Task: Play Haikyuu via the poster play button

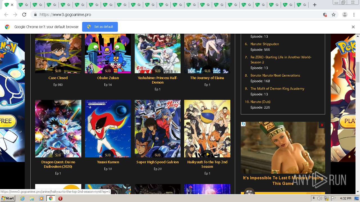Action: (207, 154)
